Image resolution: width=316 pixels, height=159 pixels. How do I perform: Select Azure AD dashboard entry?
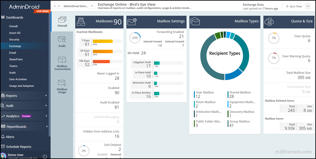15,33
